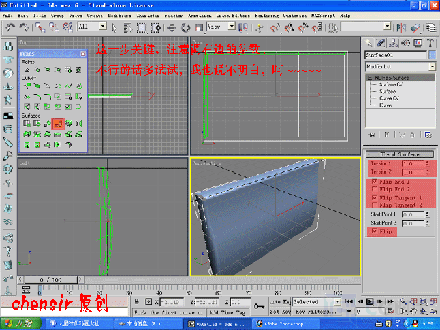Viewport: 440px width, 330px height.
Task: Click the object color swatch beside name
Action: [432, 55]
